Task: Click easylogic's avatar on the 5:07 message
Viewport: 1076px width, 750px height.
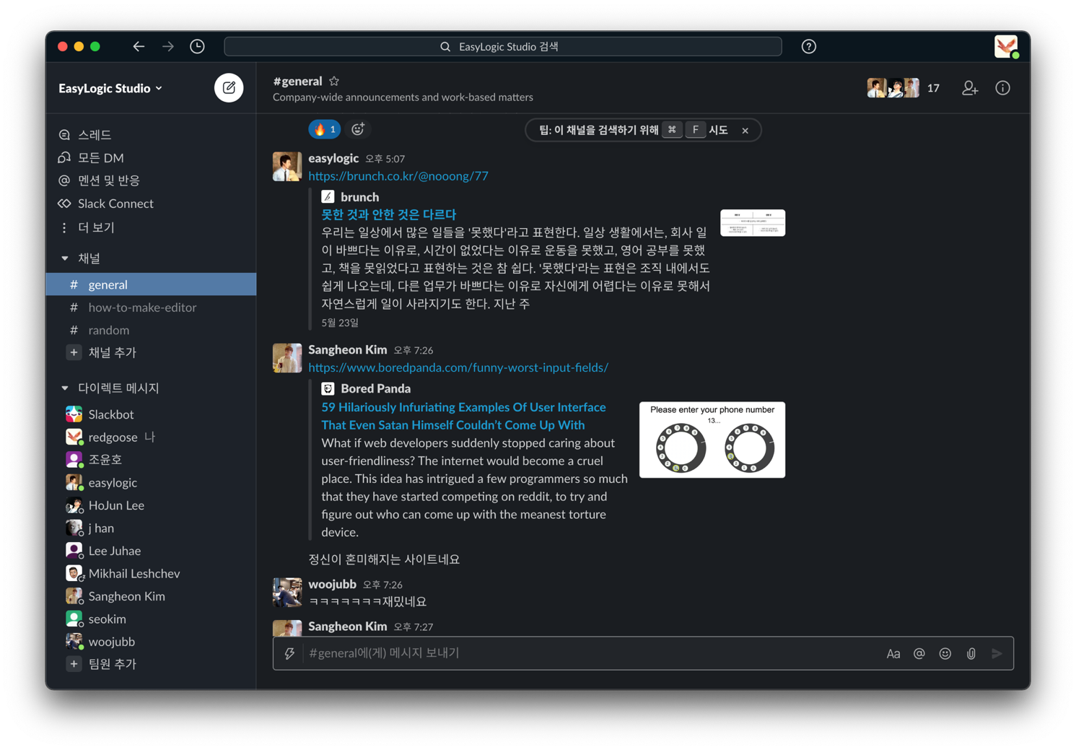Action: coord(287,167)
